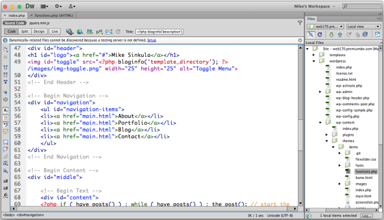Expand the templates folder
The height and width of the screenshot is (220, 384).
click(314, 55)
